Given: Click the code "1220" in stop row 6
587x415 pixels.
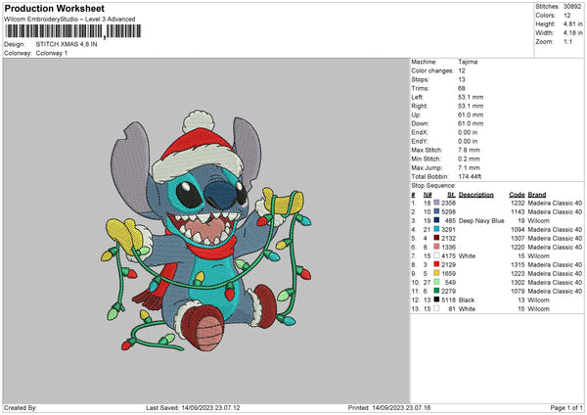Looking at the screenshot, I should (518, 247).
